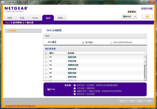Viewport: 157px width, 109px height.
Task: Open the 速率限制 submenu link
Action: (x=17, y=23)
